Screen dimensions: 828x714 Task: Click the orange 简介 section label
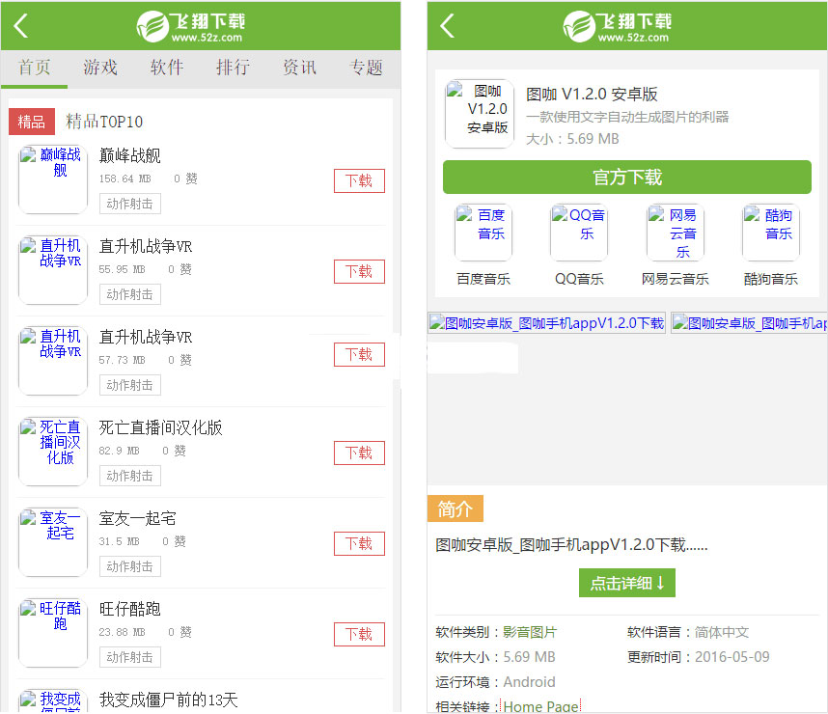point(455,509)
